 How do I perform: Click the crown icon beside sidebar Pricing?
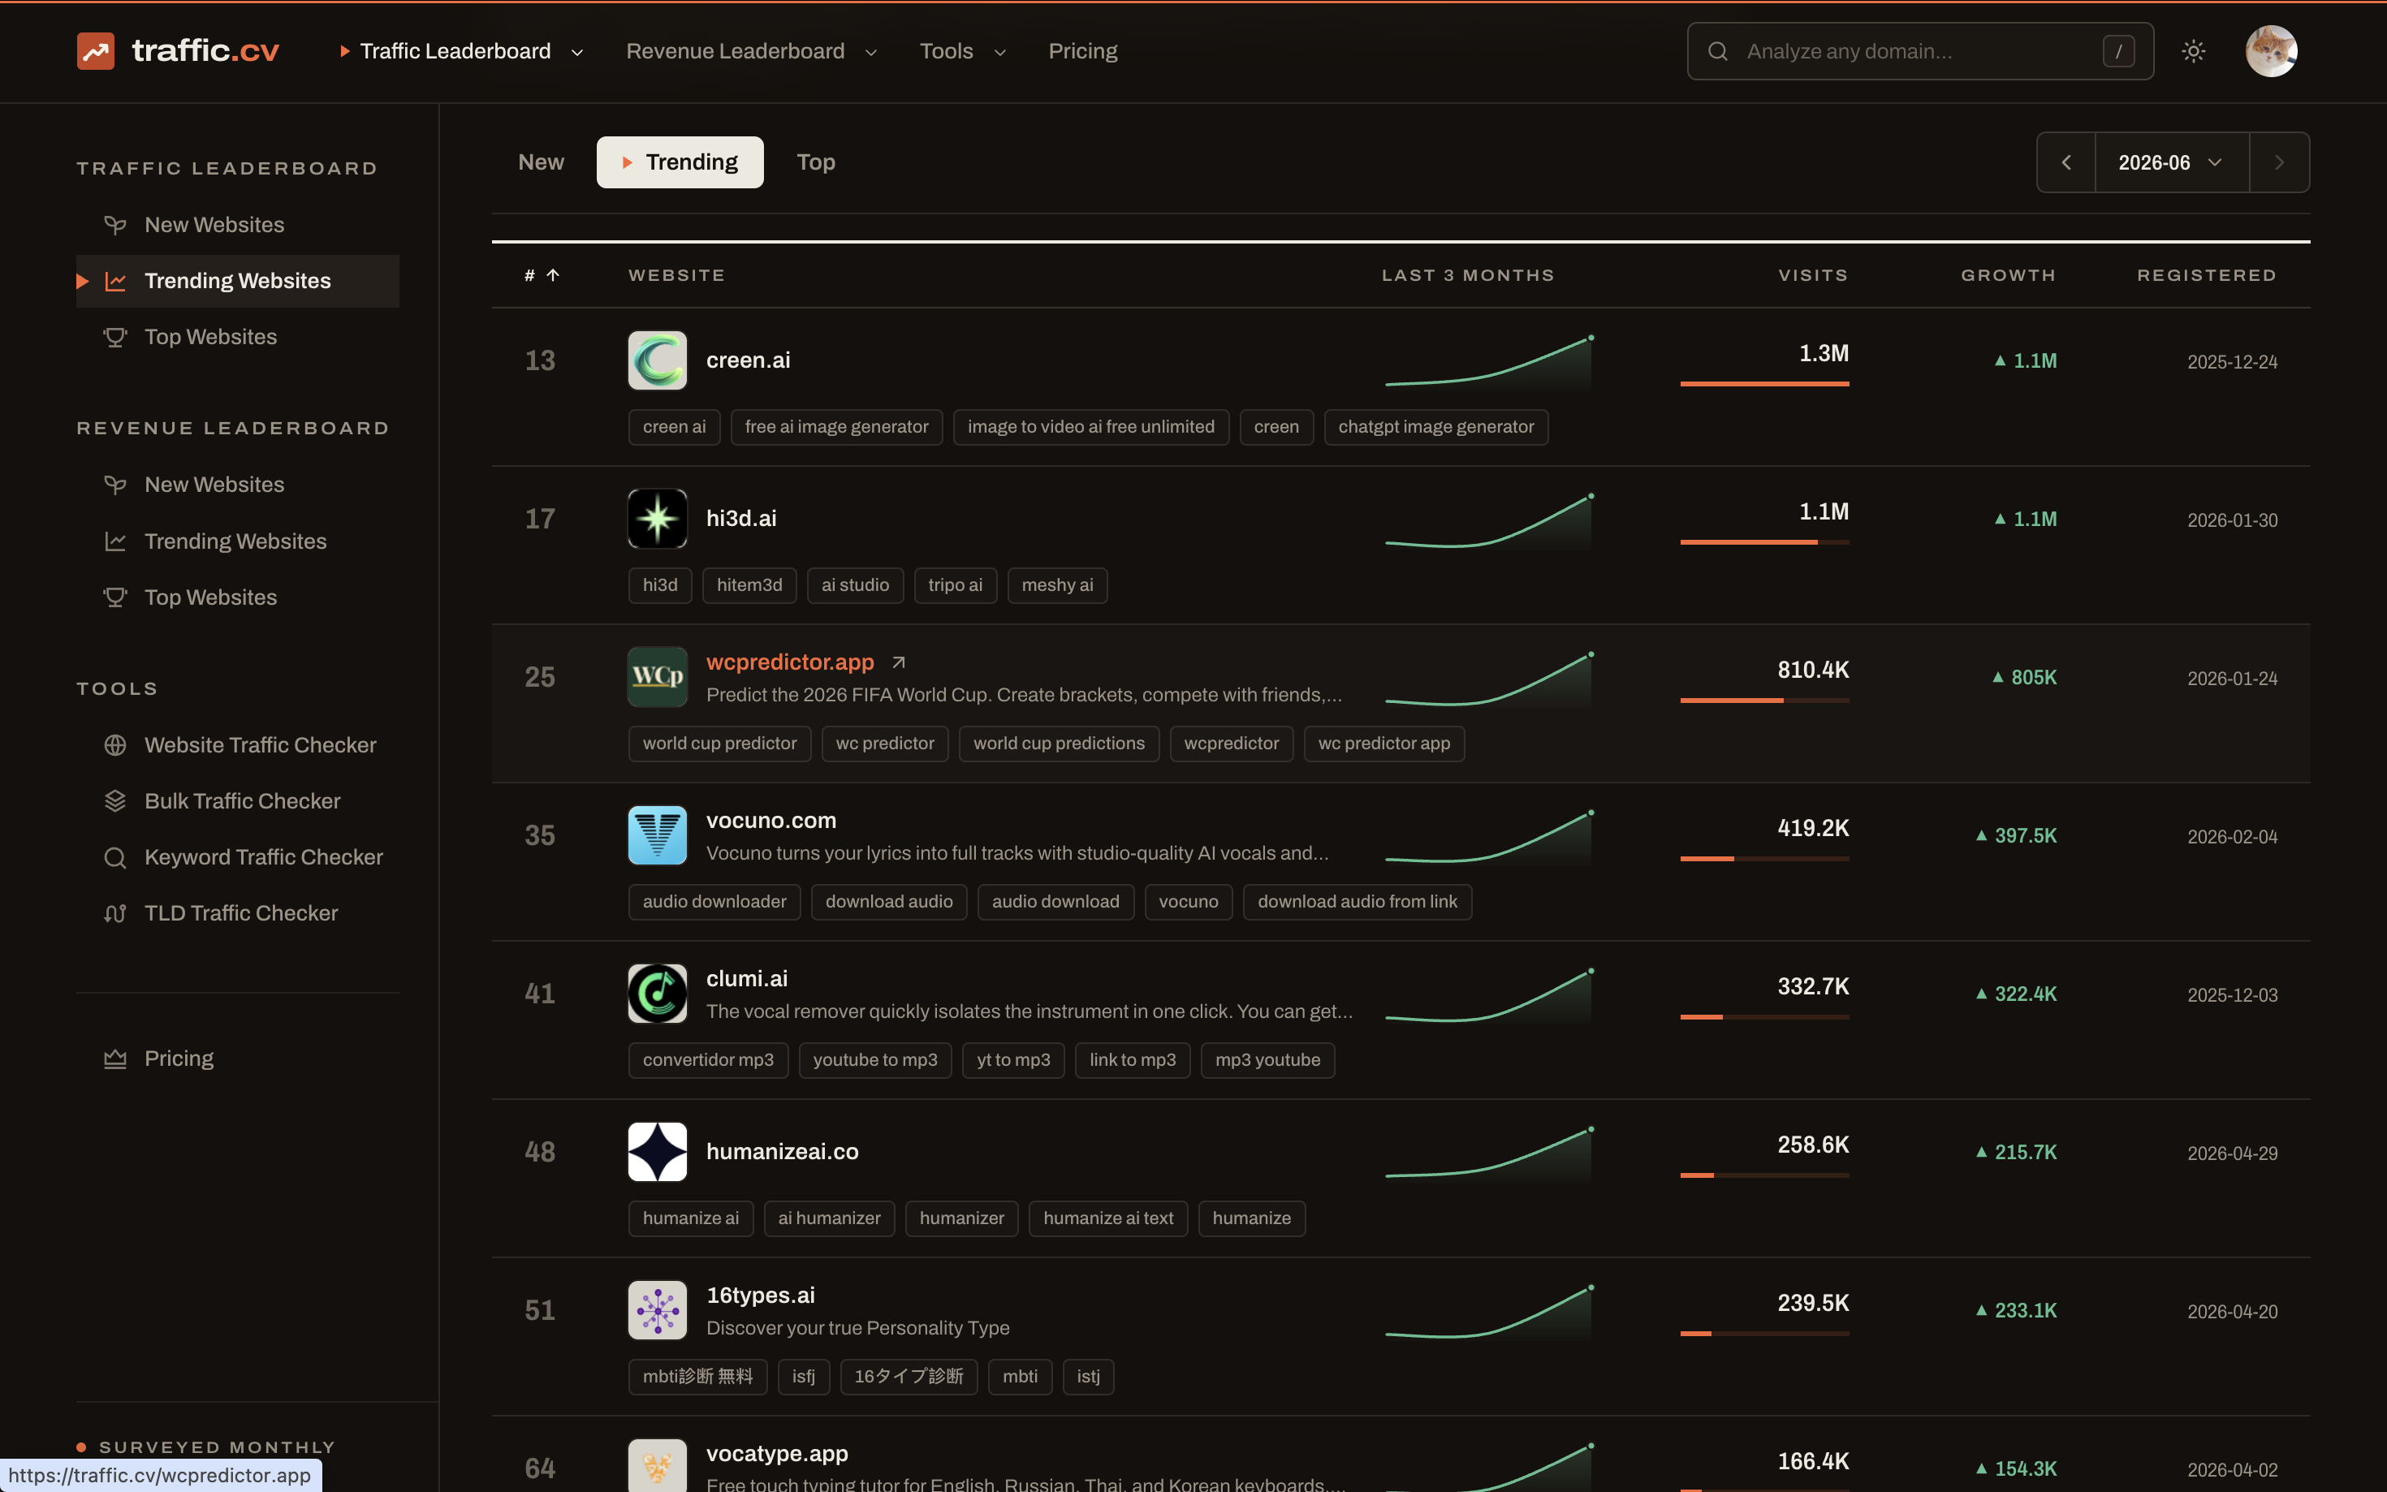[x=115, y=1059]
